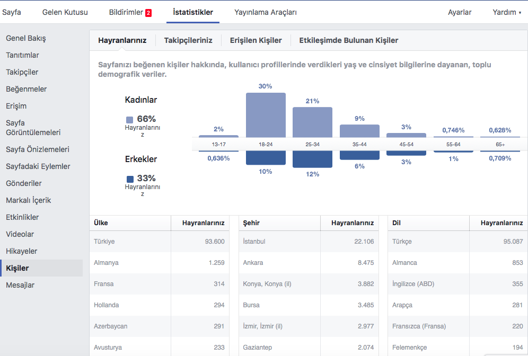The image size is (528, 356).
Task: Switch to Etkileşimde Bulunan Kişiler sub-tab
Action: (x=348, y=40)
